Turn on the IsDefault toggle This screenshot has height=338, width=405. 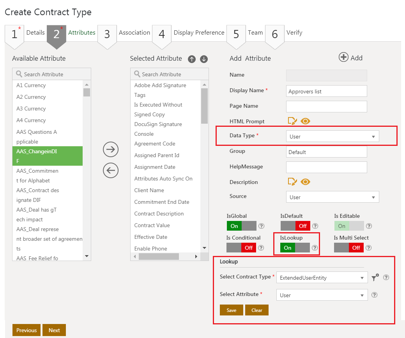295,226
